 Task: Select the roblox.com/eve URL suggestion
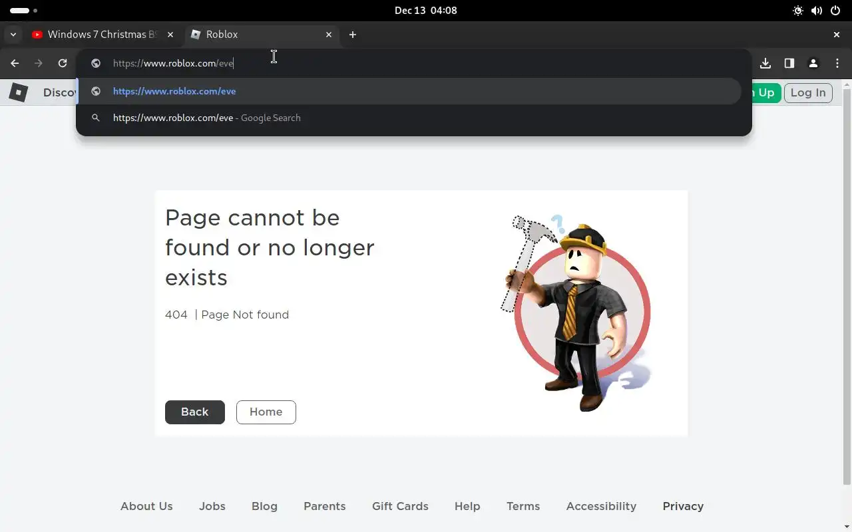pyautogui.click(x=409, y=91)
